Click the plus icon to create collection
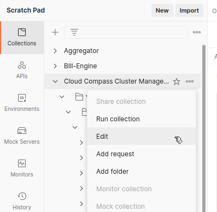This screenshot has height=212, width=217. pos(55,32)
